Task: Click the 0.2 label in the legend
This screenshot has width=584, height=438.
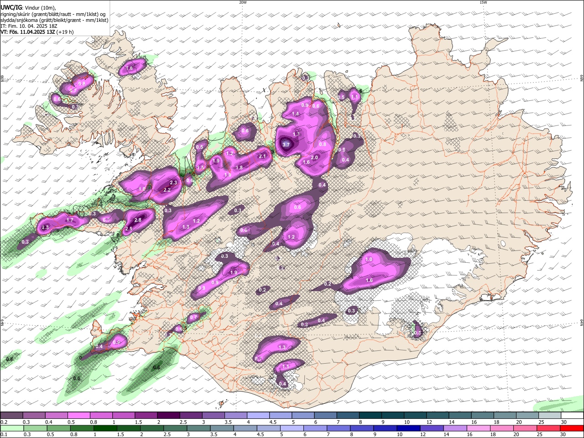Action: coord(3,422)
